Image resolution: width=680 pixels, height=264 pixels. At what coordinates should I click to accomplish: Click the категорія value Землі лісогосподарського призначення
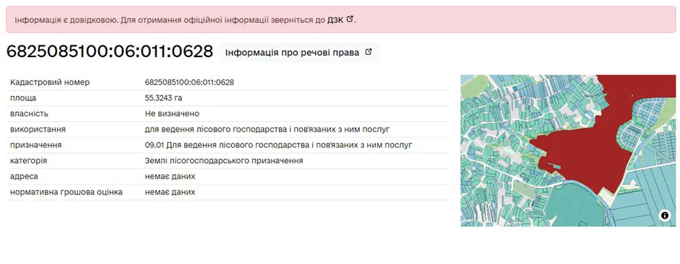tap(224, 161)
